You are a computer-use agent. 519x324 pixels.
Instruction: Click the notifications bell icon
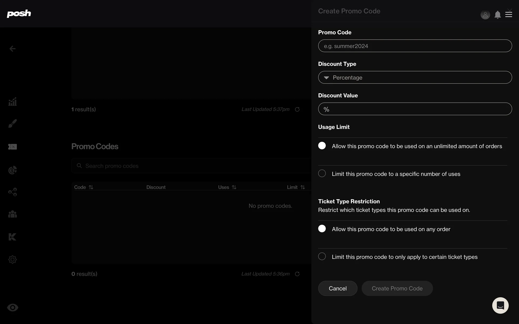pos(497,15)
